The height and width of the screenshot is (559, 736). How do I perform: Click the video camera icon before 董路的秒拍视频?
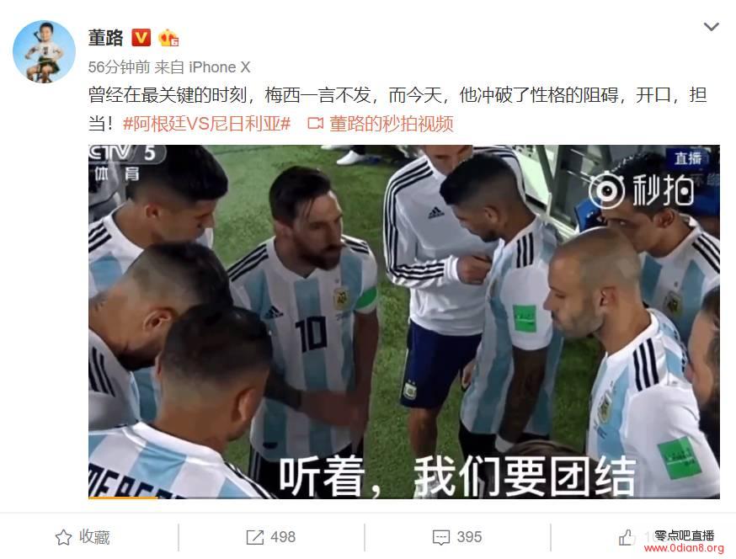(x=316, y=124)
